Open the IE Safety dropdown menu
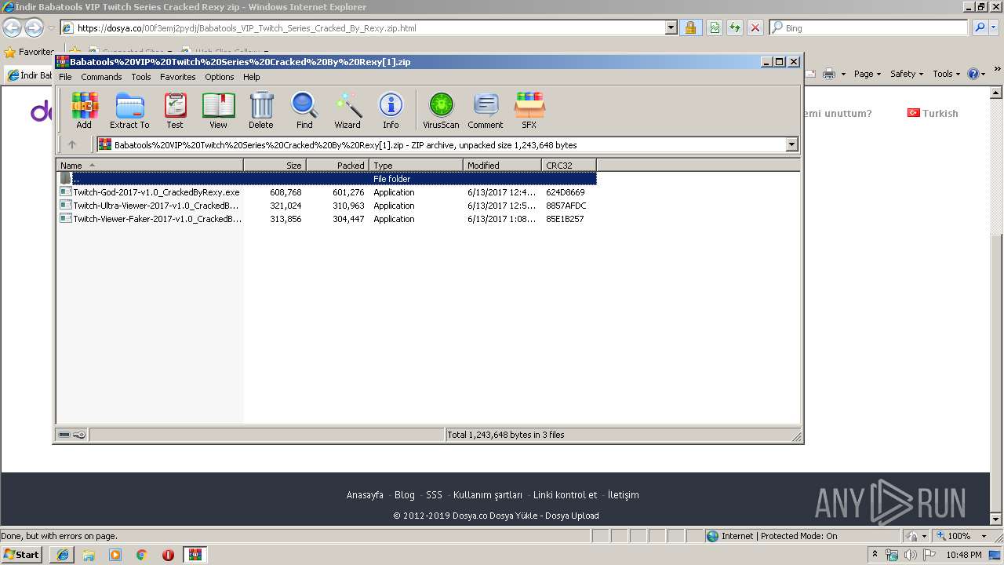The width and height of the screenshot is (1004, 565). pos(907,74)
